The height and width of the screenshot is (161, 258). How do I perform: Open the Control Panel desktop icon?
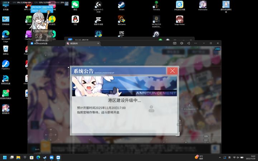pyautogui.click(x=6, y=20)
